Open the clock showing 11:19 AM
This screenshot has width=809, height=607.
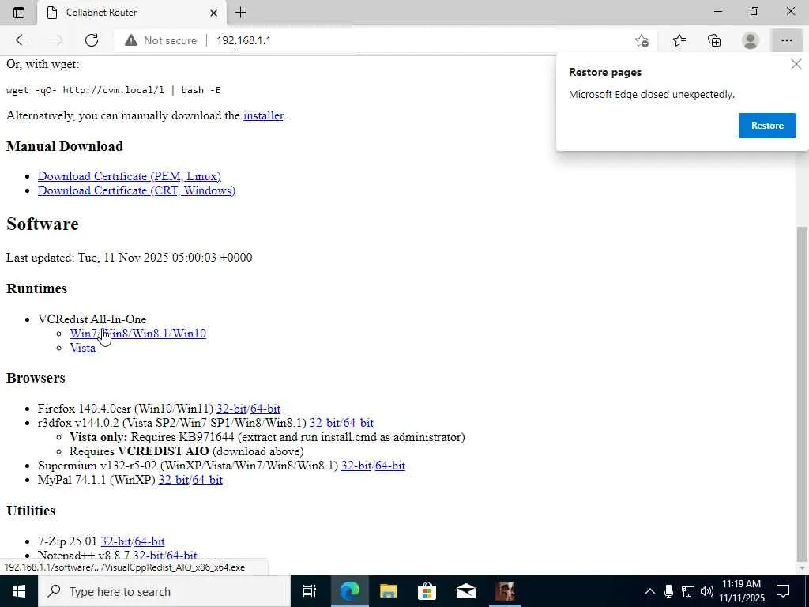[x=742, y=591]
